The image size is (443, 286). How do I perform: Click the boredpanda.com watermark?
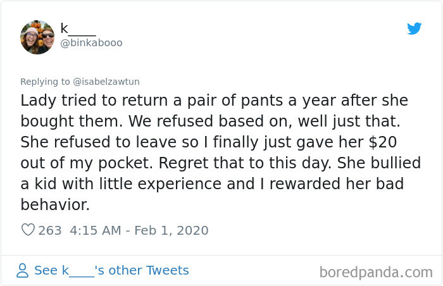(x=376, y=273)
